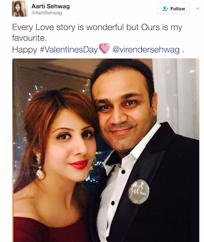Click the person-plus icon in Follow
The image size is (204, 242).
165,8
